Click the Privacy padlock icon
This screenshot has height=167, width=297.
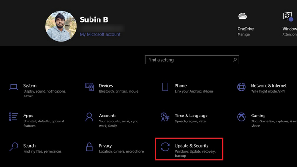89,147
